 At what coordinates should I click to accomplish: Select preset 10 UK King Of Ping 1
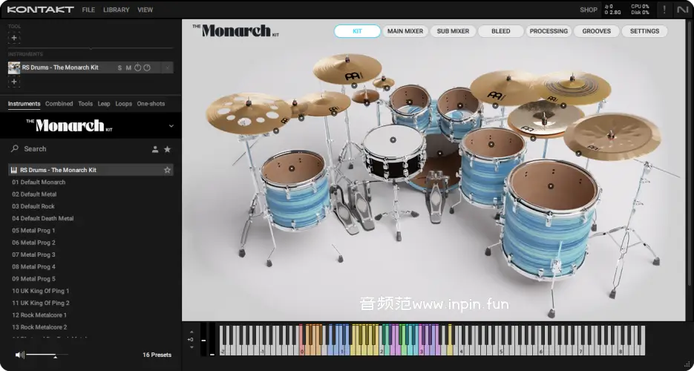point(41,291)
